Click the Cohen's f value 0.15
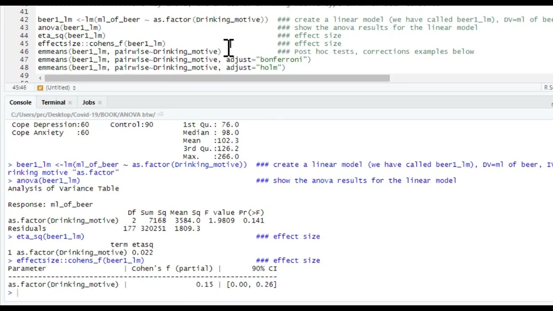 click(204, 285)
